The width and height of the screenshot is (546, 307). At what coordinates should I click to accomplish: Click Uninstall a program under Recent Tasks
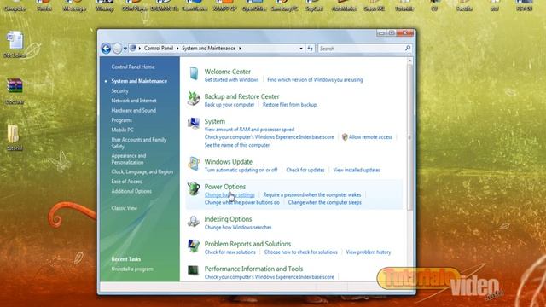click(132, 269)
